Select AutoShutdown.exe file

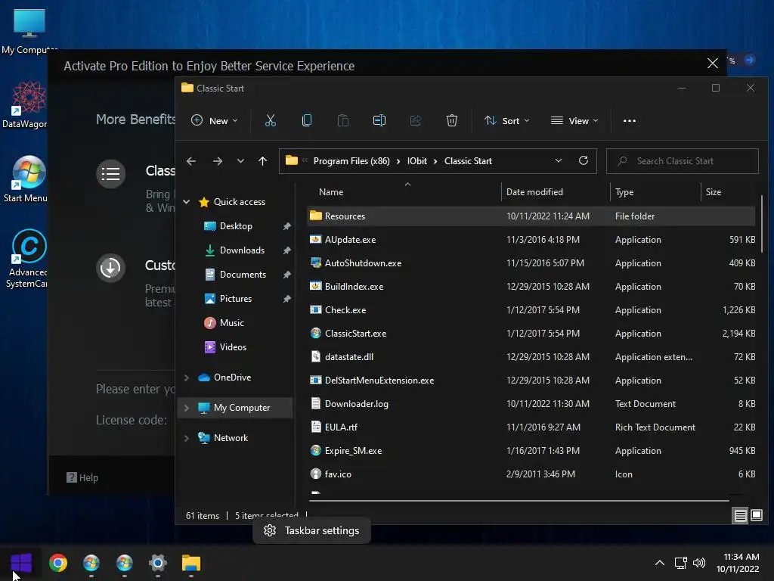point(531,263)
